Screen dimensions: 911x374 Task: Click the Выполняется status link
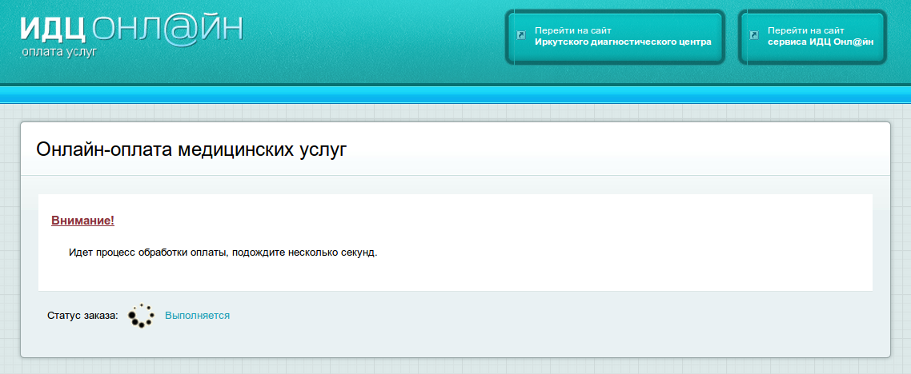197,316
